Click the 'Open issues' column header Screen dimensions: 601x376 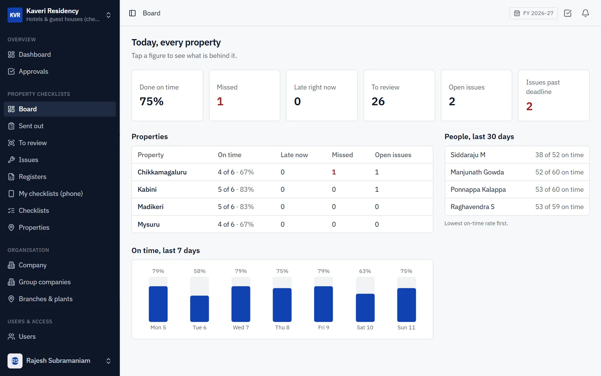393,155
